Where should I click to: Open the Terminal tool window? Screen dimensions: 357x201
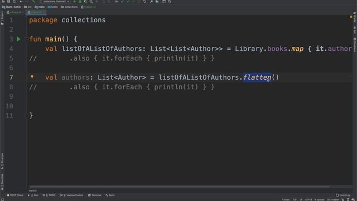[94, 195]
